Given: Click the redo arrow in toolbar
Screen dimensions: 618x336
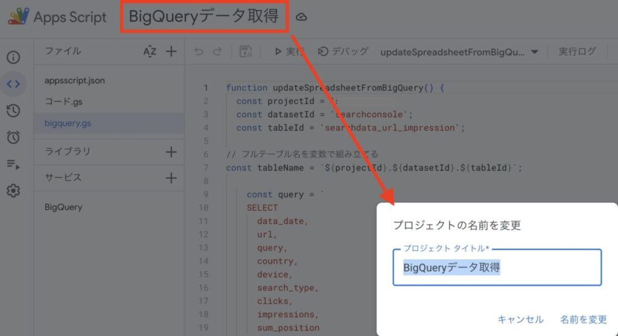Looking at the screenshot, I should 217,51.
